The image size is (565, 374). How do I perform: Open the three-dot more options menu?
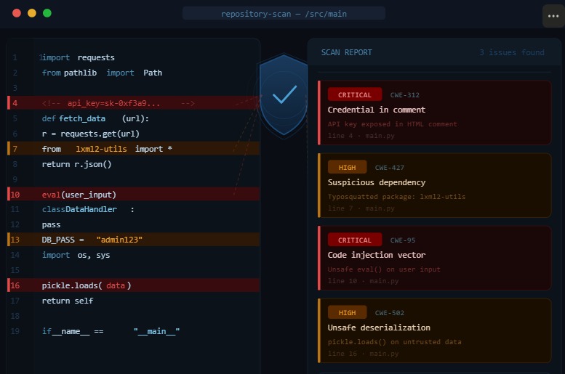tap(553, 16)
